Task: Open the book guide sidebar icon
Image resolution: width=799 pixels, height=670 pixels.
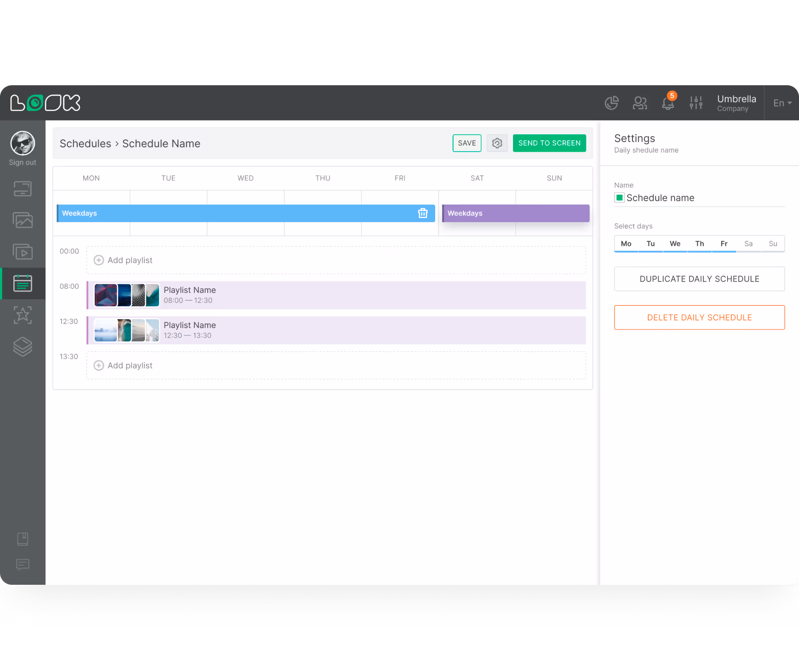Action: tap(23, 539)
